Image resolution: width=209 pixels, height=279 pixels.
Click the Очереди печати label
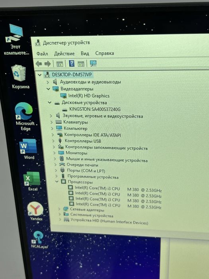82,165
